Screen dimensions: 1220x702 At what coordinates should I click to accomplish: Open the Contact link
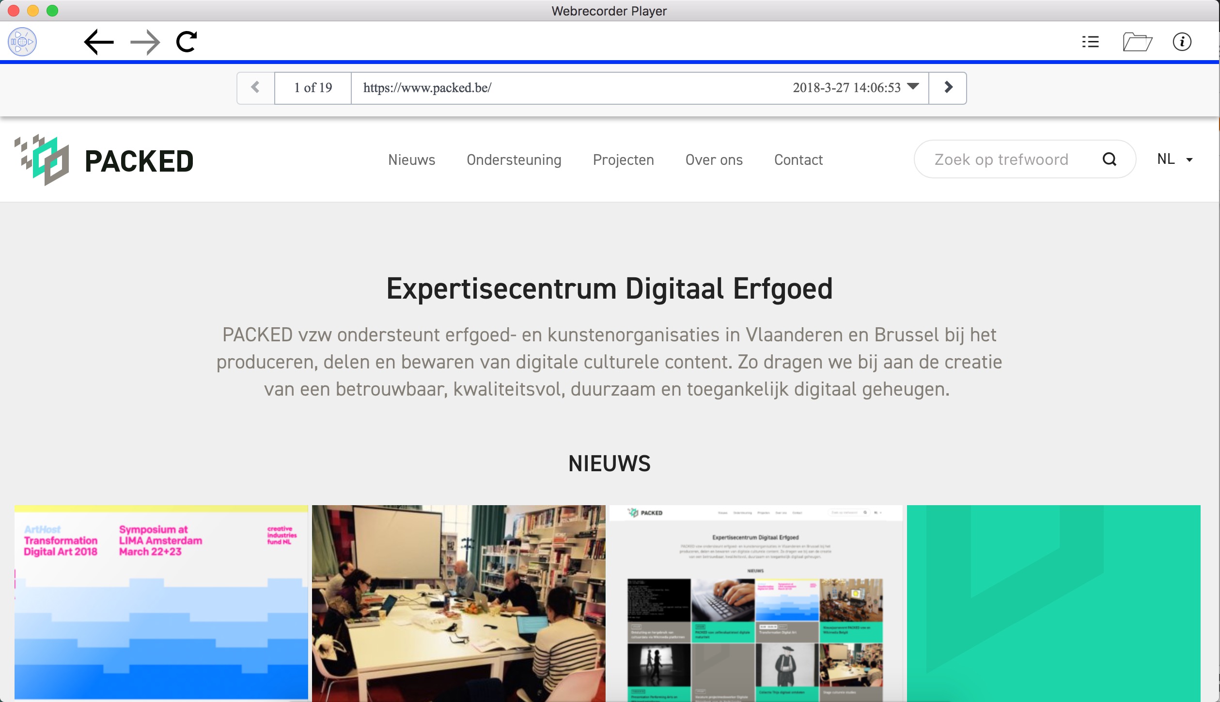[798, 160]
